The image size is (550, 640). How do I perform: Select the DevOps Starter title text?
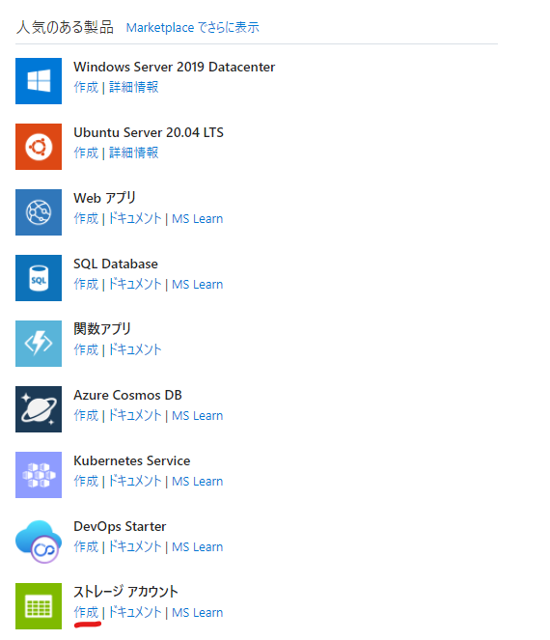tap(120, 526)
